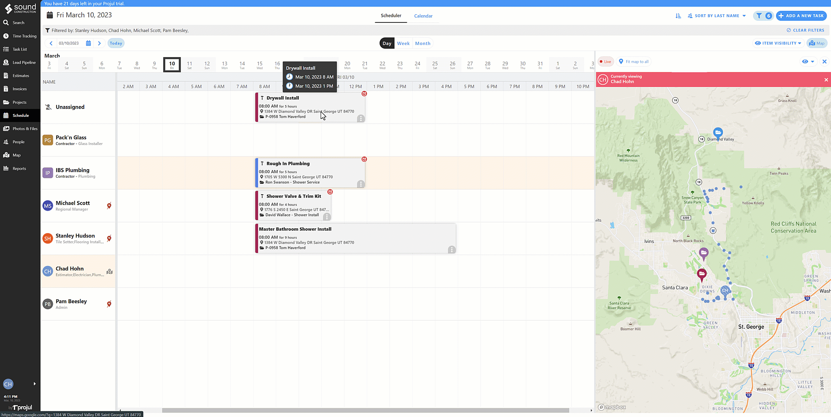Viewport: 831px width, 417px height.
Task: Click the calendar picker icon beside the date
Action: point(89,43)
